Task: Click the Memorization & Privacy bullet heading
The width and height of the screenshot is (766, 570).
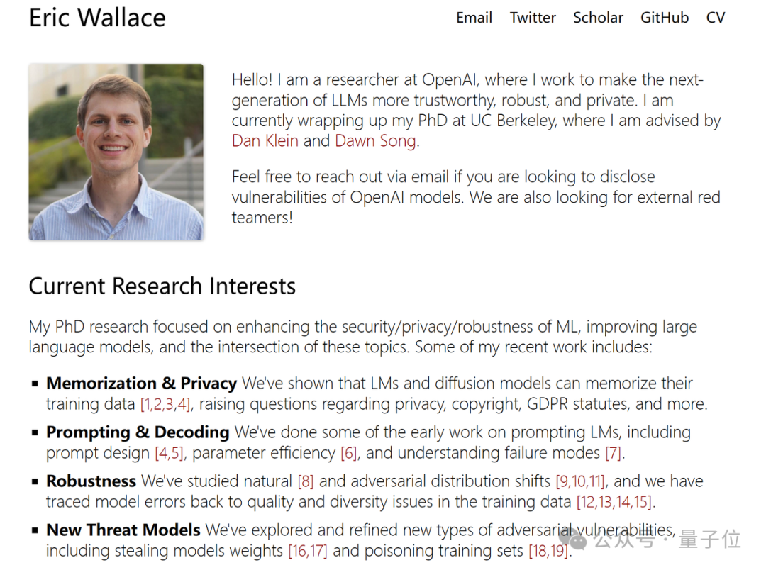Action: (142, 383)
